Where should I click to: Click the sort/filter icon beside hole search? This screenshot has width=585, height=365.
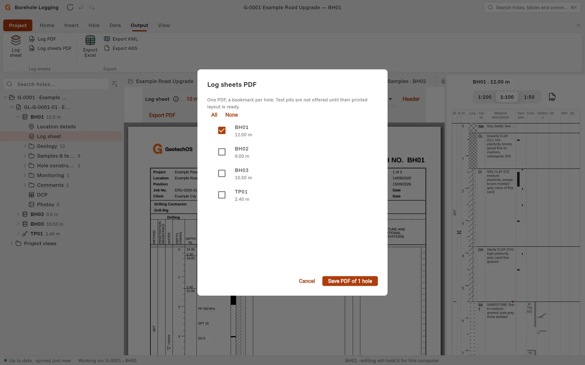[x=114, y=84]
